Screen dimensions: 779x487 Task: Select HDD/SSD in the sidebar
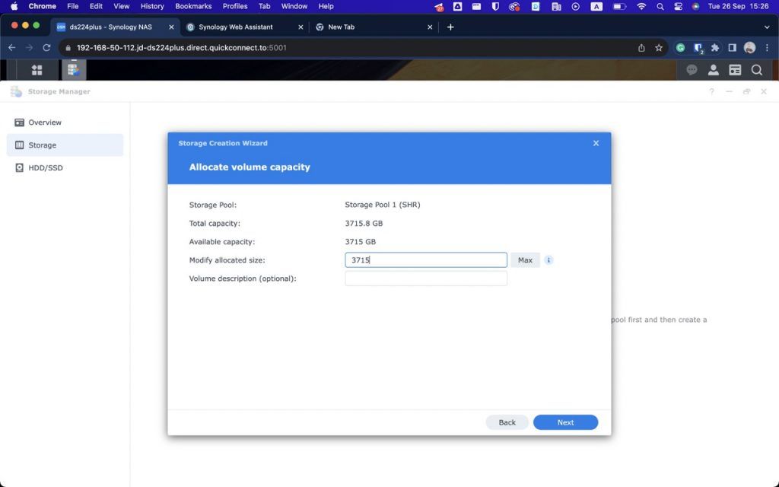pyautogui.click(x=65, y=168)
